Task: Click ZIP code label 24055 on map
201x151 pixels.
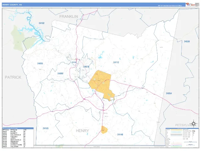Action: pos(40,64)
